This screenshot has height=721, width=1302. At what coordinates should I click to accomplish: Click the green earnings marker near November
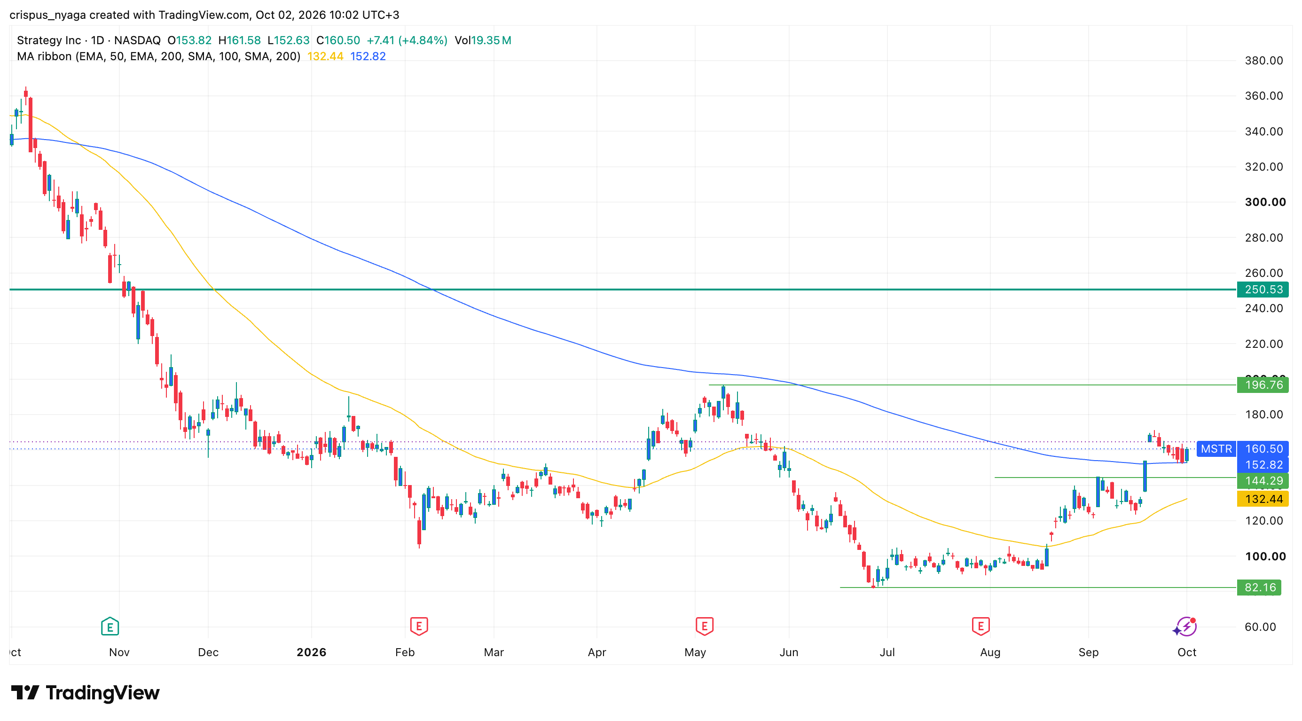[110, 627]
